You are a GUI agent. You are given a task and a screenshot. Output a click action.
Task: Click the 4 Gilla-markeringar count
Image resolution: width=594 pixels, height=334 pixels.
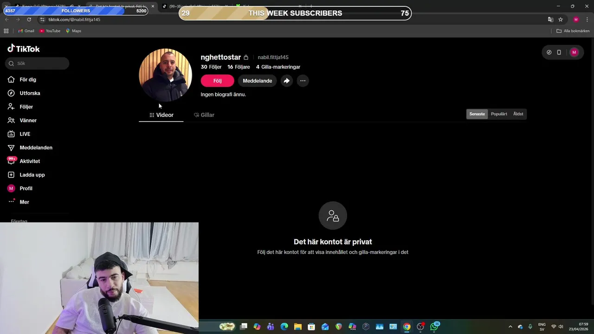click(278, 67)
